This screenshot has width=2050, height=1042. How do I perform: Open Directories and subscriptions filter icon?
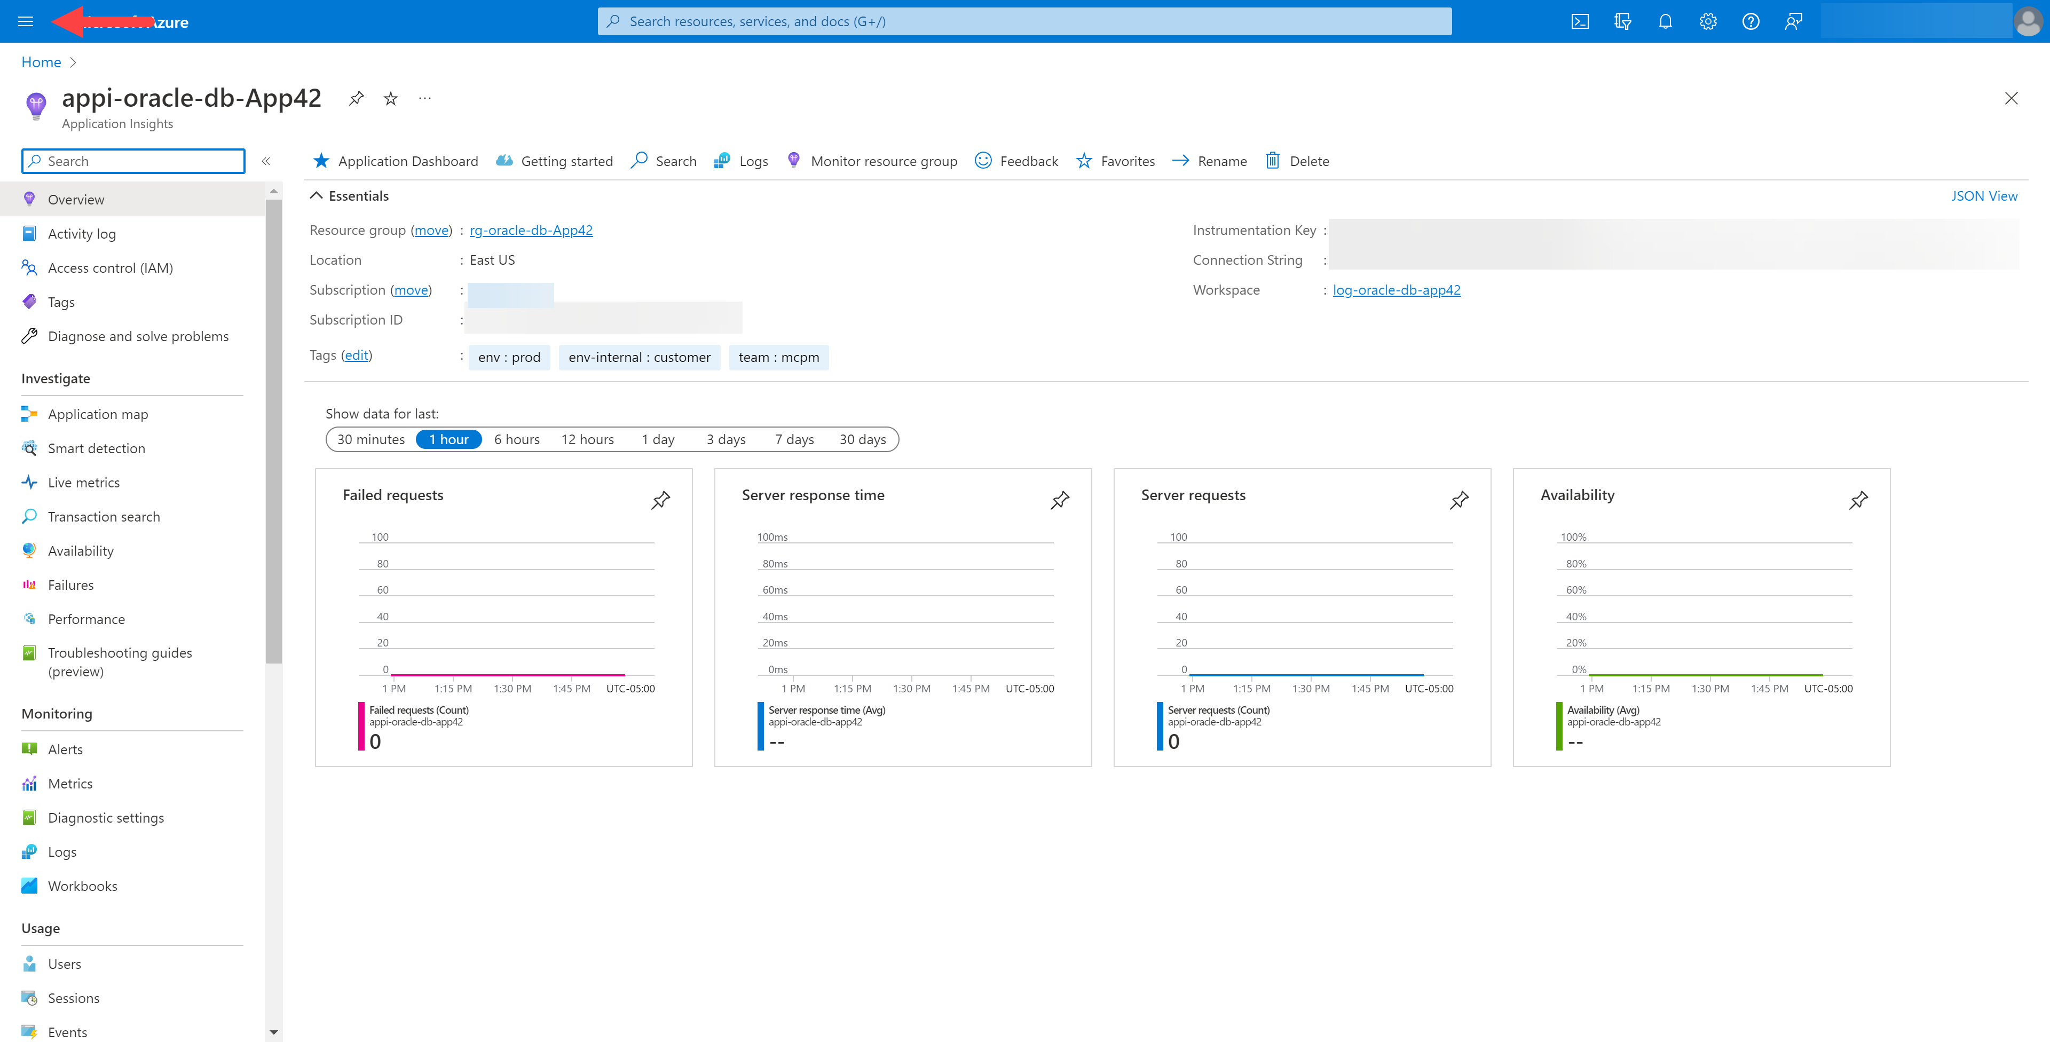[x=1623, y=21]
